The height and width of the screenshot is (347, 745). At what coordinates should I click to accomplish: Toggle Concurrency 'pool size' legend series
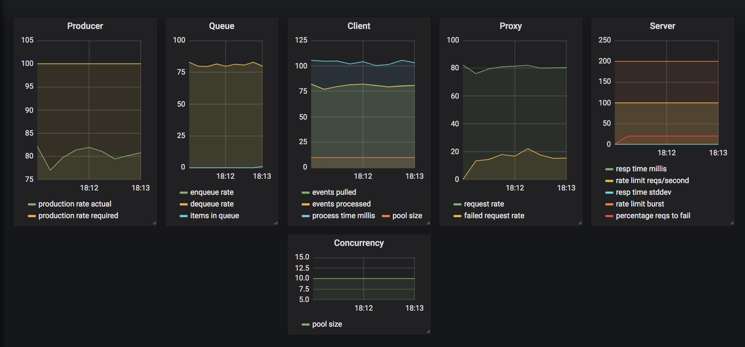pyautogui.click(x=327, y=324)
